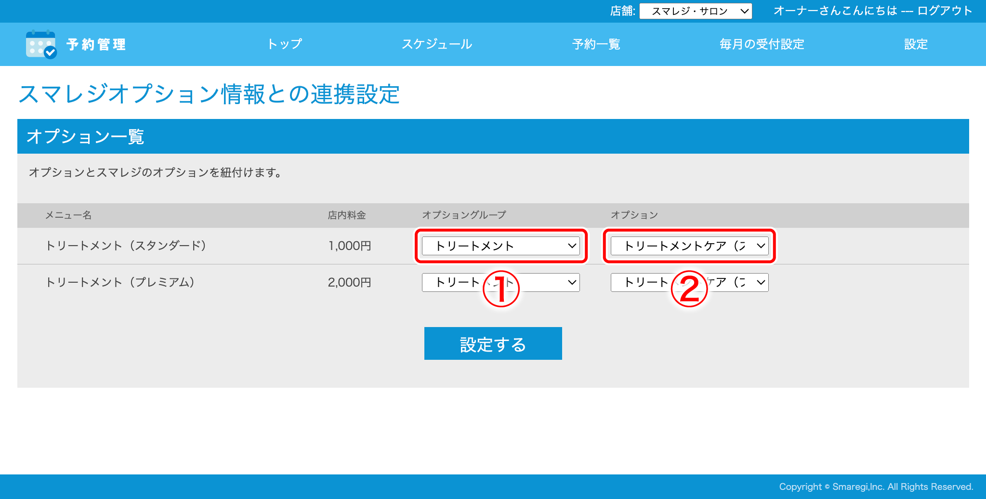Open the option group dropdown in second row
986x499 pixels.
coord(501,283)
